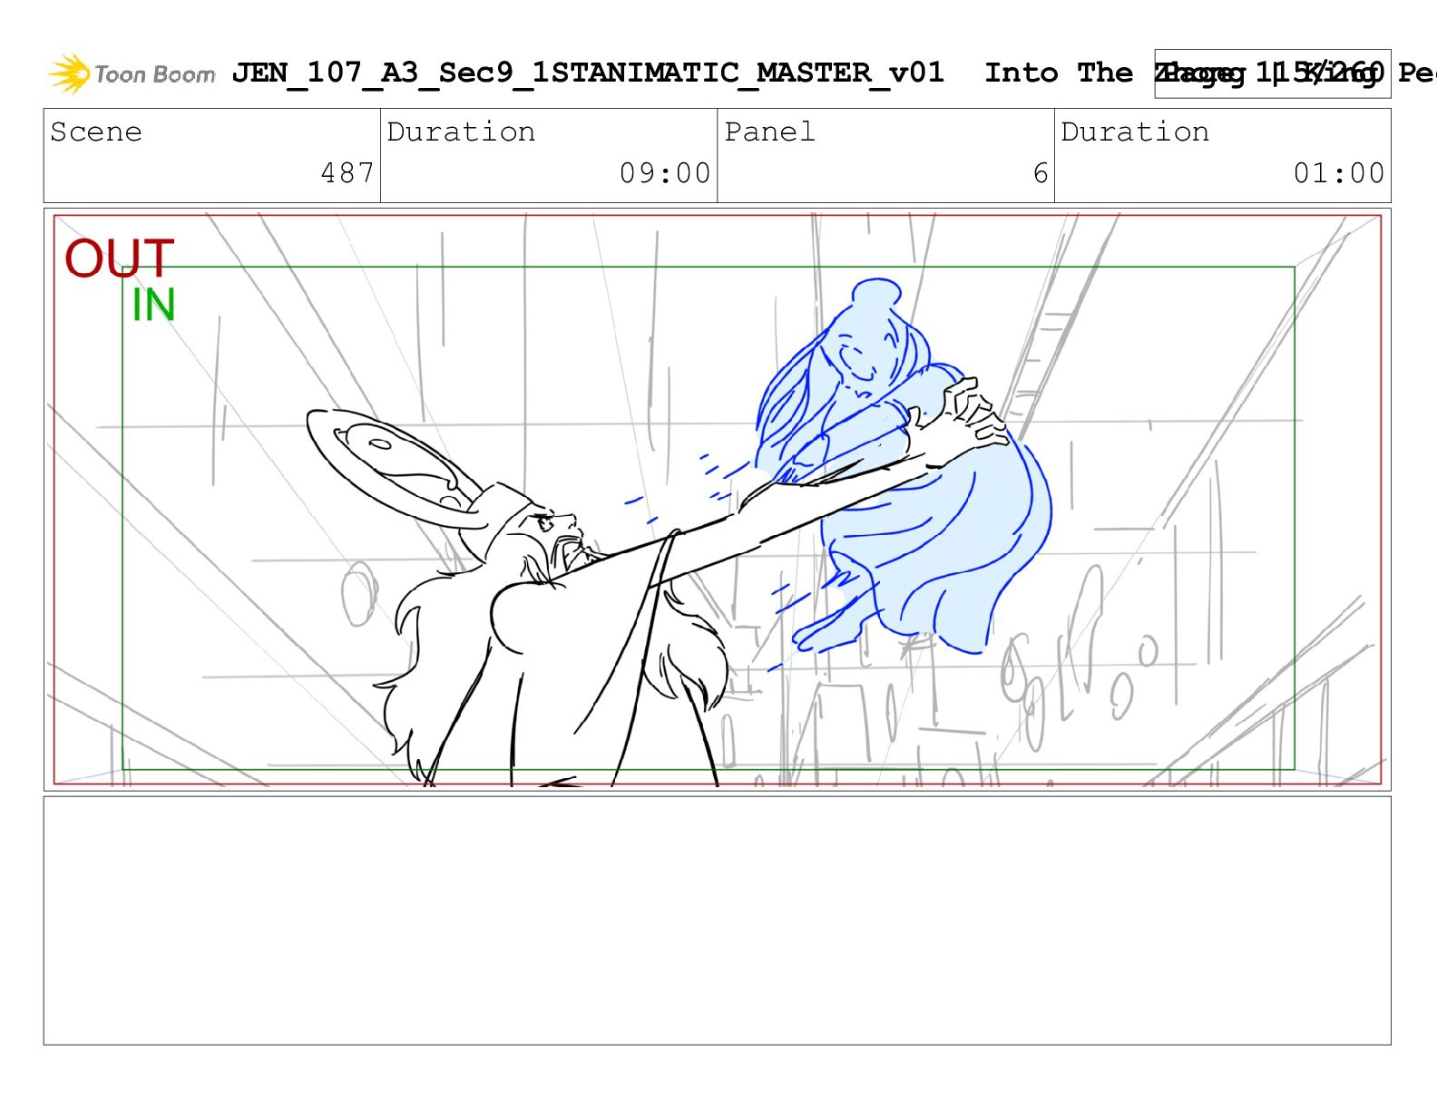This screenshot has height=1110, width=1437.
Task: Click the red OUT camera frame label
Action: (x=119, y=258)
